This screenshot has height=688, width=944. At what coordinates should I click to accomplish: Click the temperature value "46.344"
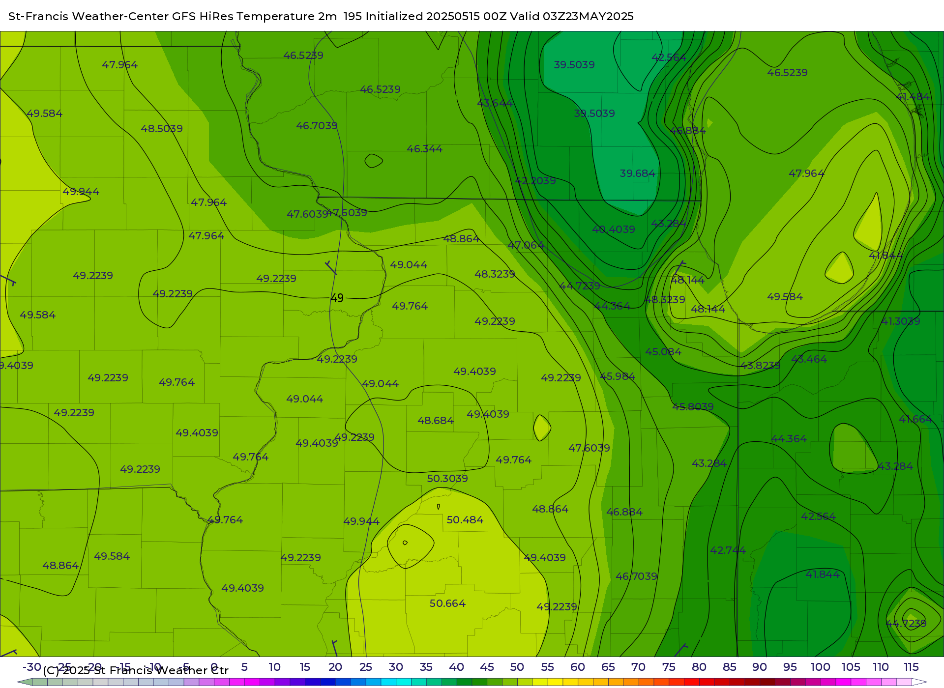tap(424, 148)
